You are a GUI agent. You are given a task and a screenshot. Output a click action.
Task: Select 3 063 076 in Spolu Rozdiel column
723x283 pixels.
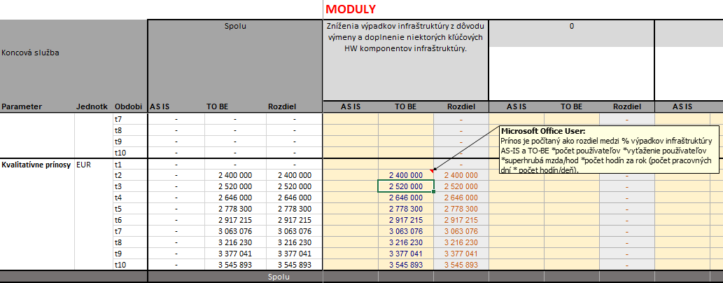pyautogui.click(x=295, y=231)
